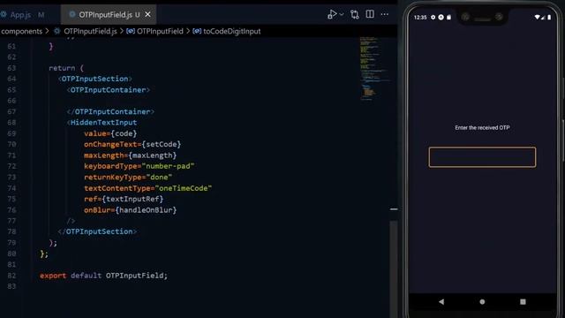Open the editor More Actions ellipsis
565x318 pixels.
[385, 14]
